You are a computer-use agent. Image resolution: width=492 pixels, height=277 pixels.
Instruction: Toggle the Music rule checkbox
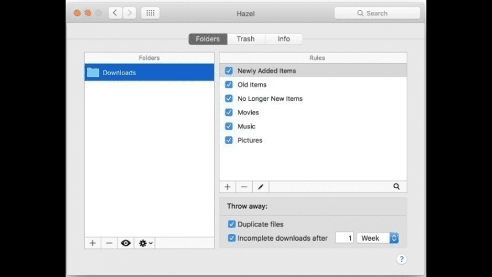pyautogui.click(x=228, y=126)
